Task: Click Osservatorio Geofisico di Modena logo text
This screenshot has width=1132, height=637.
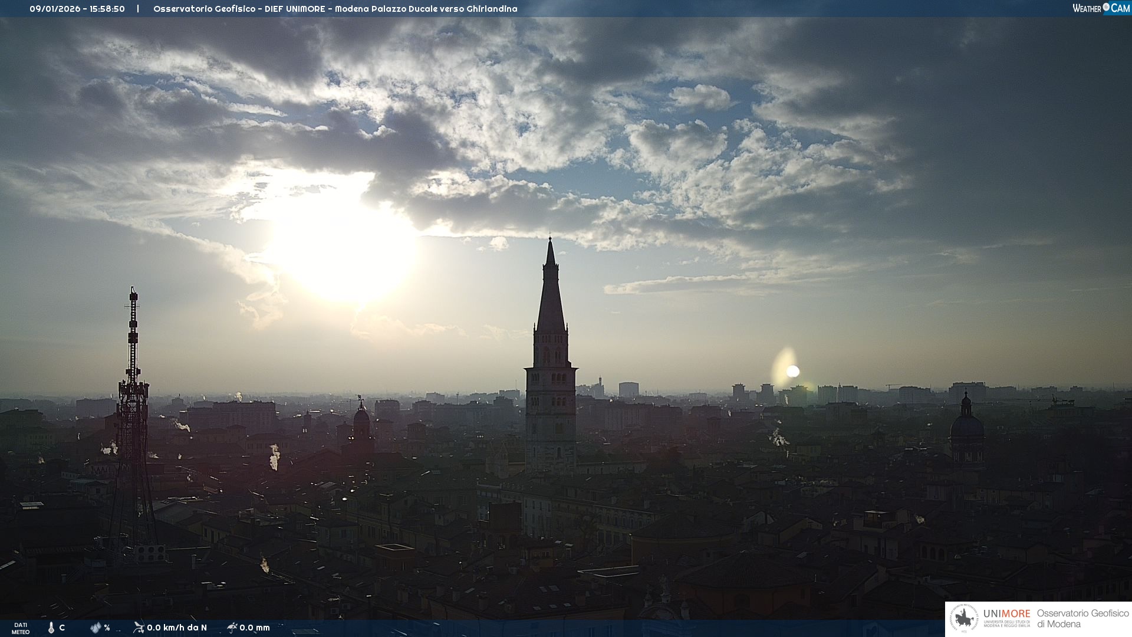Action: (x=1082, y=619)
